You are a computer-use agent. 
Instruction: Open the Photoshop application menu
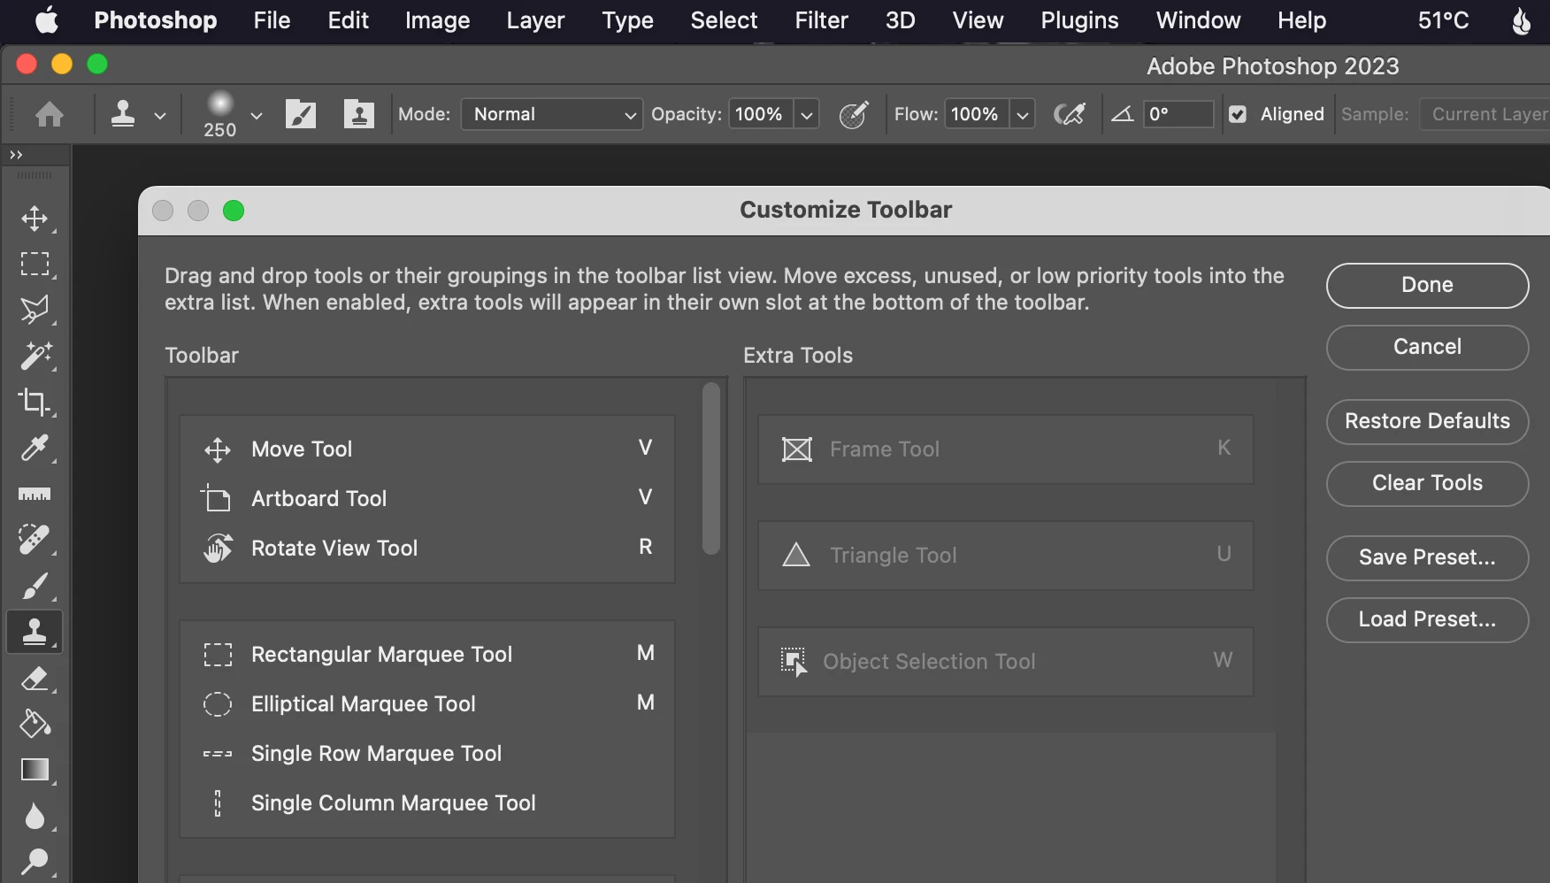click(x=156, y=20)
